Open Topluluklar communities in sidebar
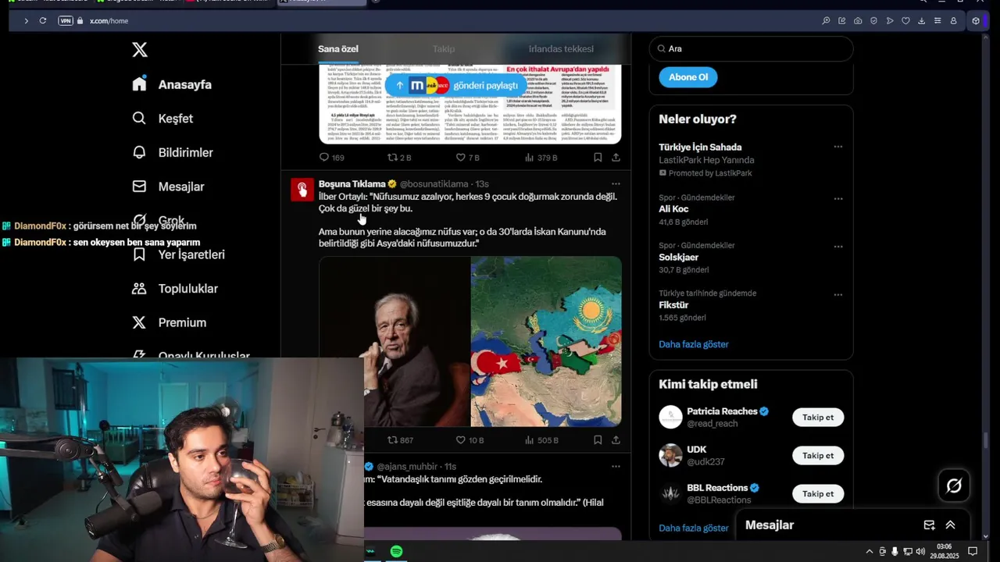Image resolution: width=1000 pixels, height=562 pixels. 175,288
